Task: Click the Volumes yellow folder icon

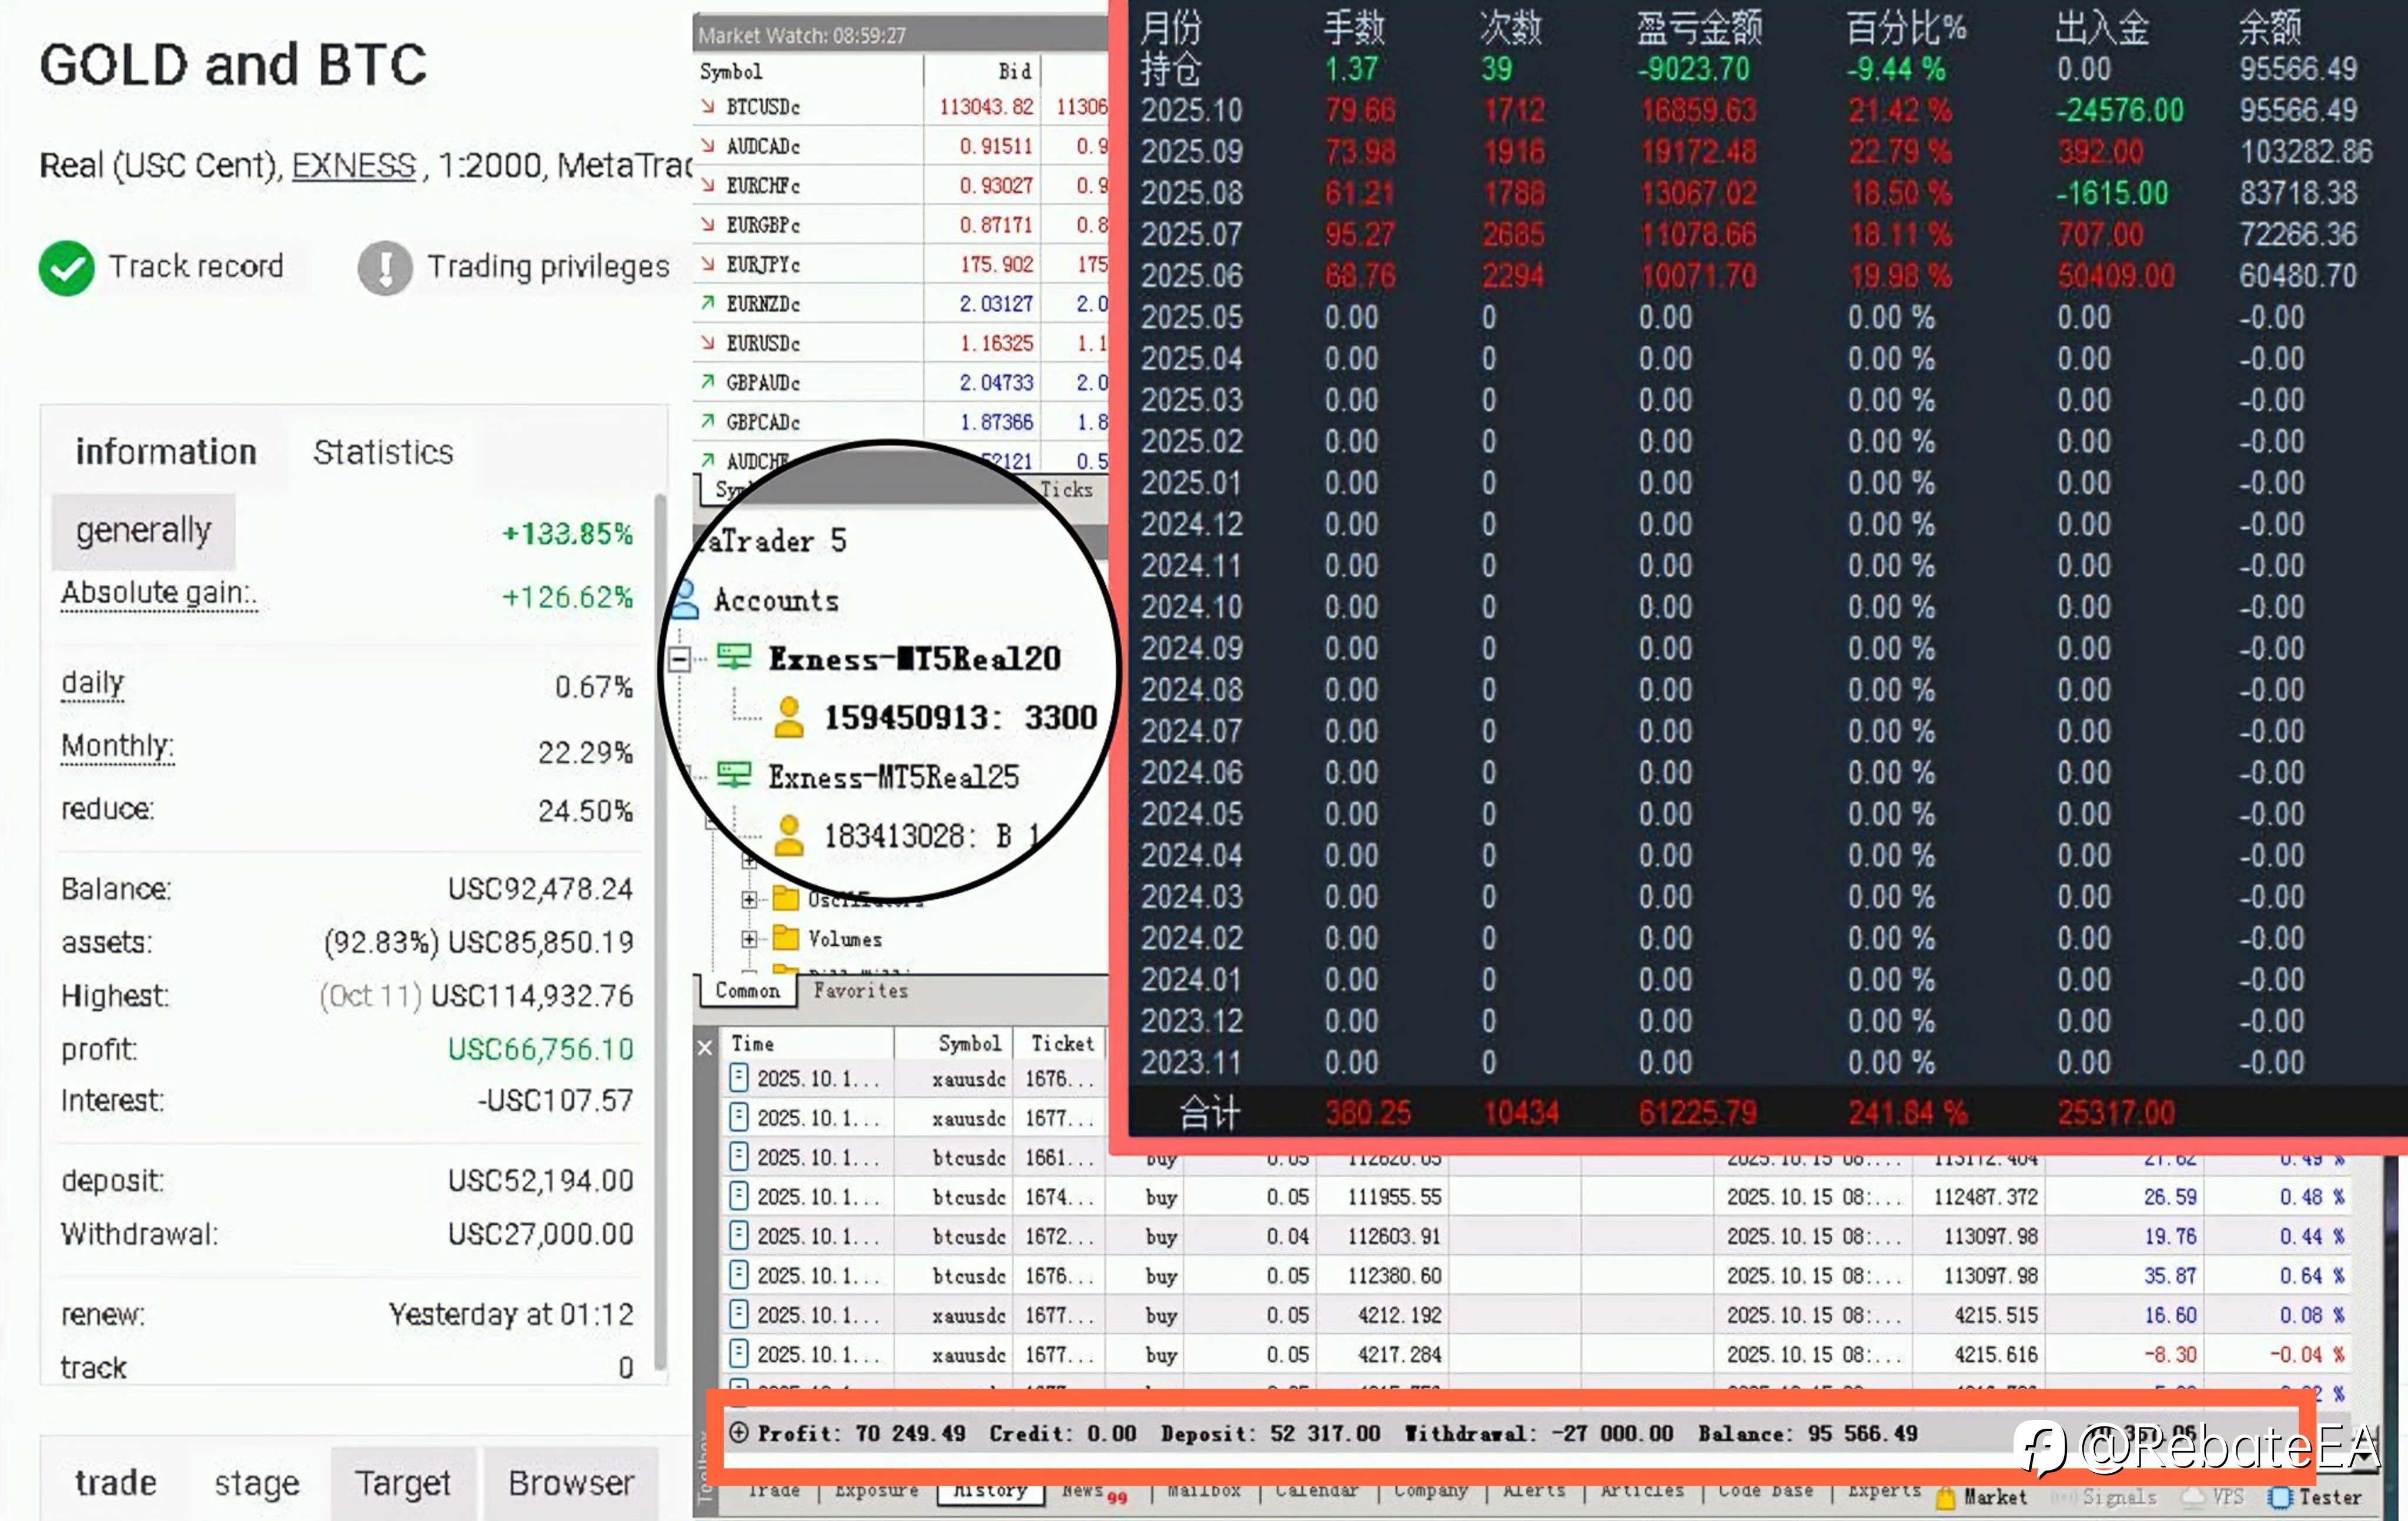Action: click(786, 938)
